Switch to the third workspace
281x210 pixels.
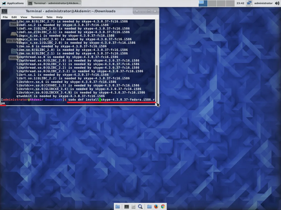(x=221, y=3)
